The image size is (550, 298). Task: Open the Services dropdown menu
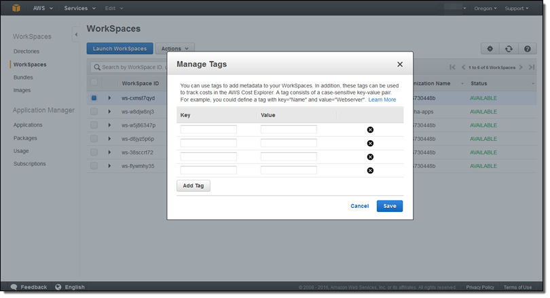point(79,8)
